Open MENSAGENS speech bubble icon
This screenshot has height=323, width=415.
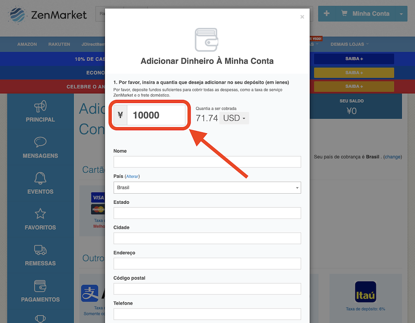point(40,142)
